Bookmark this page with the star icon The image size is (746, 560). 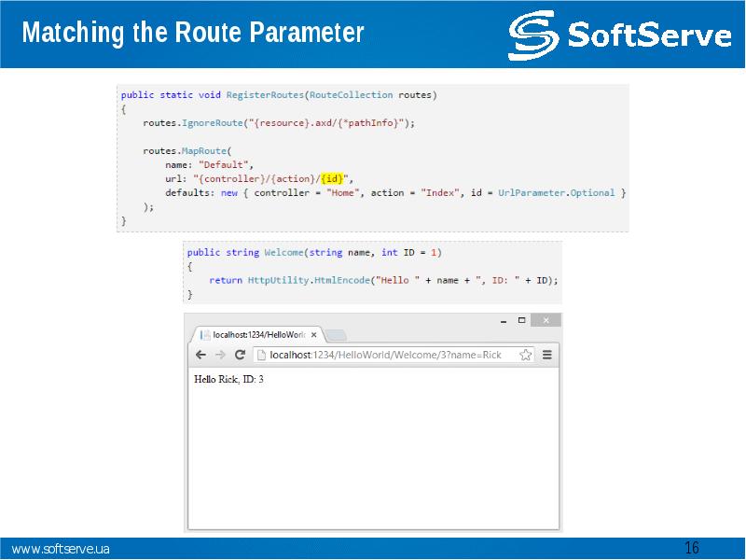[526, 355]
